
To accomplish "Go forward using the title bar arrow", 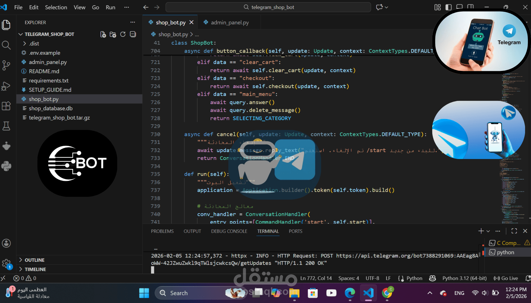I will click(x=157, y=7).
